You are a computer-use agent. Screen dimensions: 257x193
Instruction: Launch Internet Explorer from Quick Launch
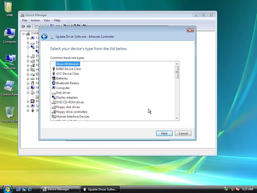click(x=30, y=189)
